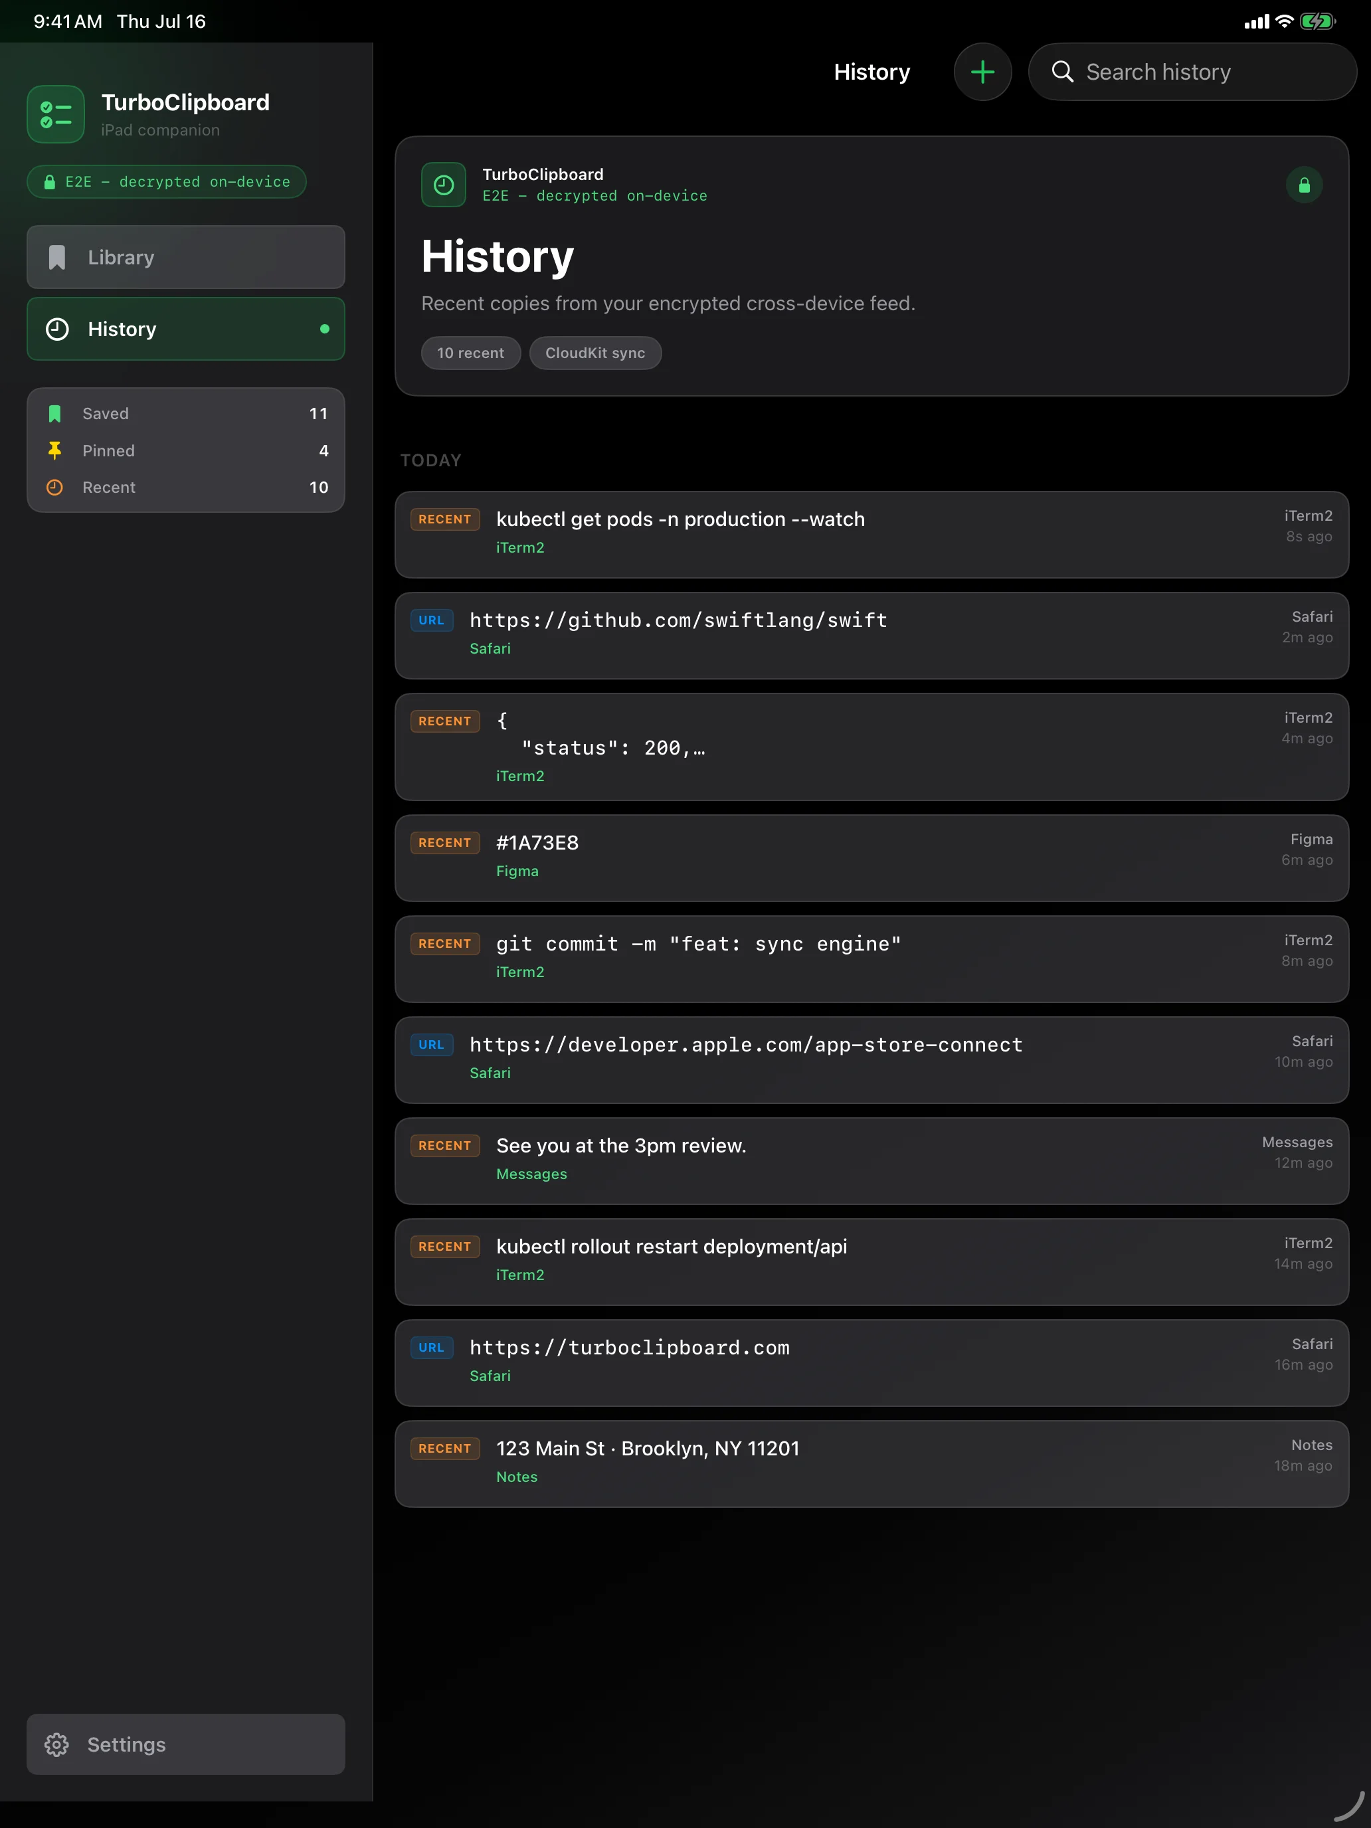Select the 123 Main St Brooklyn clip
Screen dimensions: 1371x1828
pyautogui.click(x=872, y=1463)
